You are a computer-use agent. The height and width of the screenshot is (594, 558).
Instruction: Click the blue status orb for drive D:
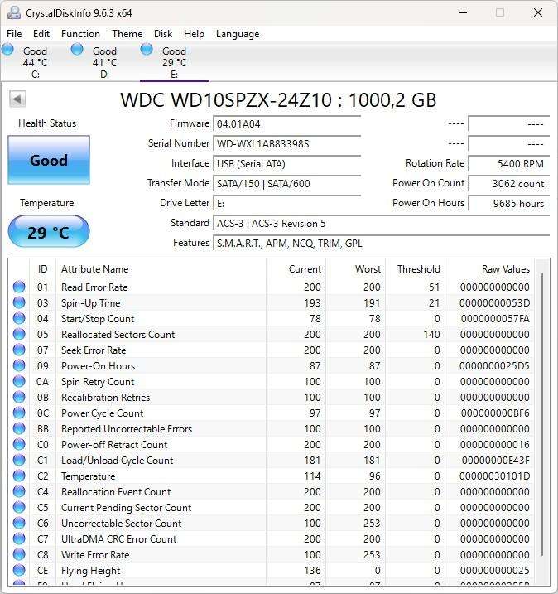tap(77, 49)
